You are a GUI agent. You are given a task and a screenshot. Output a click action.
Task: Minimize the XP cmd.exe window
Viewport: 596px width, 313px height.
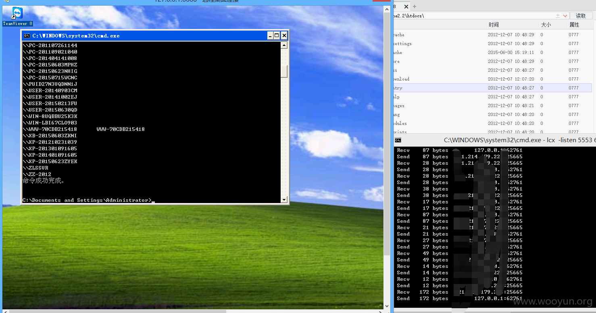tap(270, 35)
